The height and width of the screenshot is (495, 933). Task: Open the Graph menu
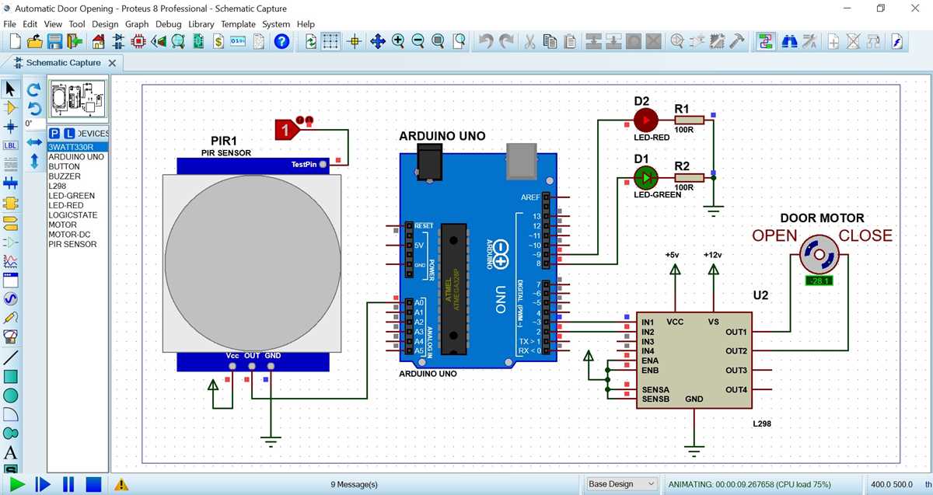[137, 24]
